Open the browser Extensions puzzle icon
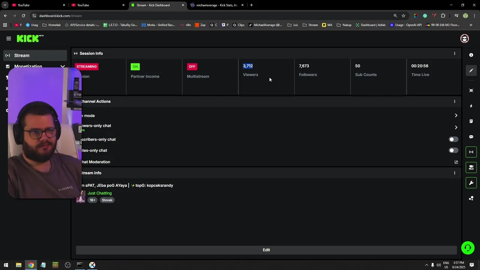 click(443, 16)
